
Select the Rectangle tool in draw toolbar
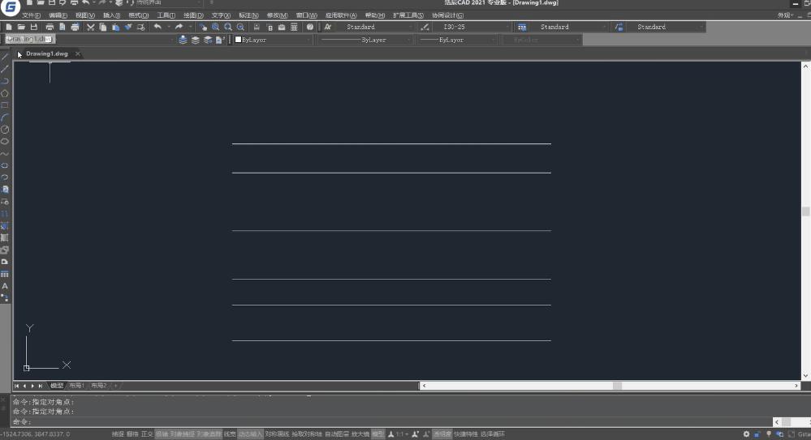pos(5,105)
